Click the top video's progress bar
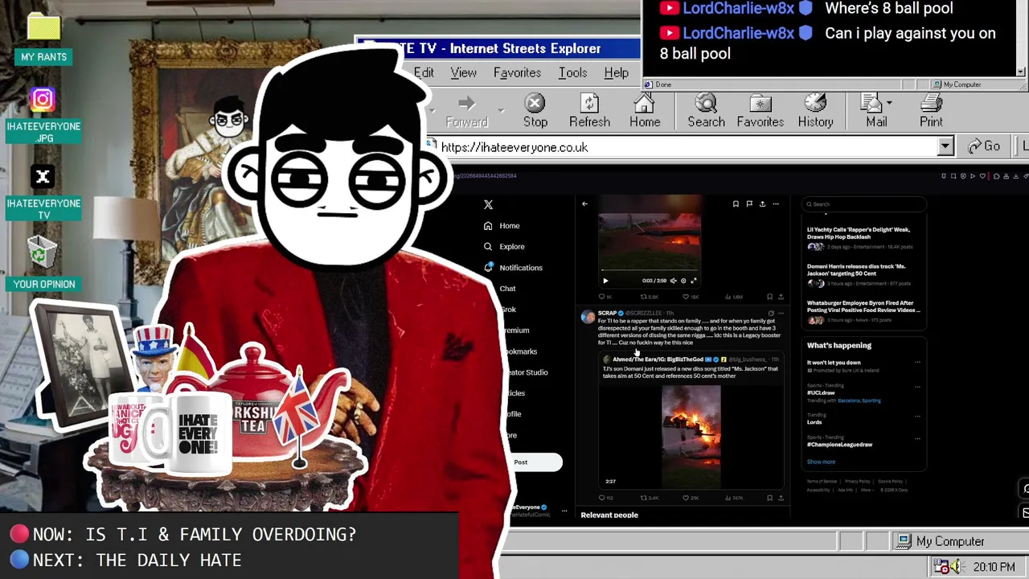The image size is (1029, 579). (650, 271)
